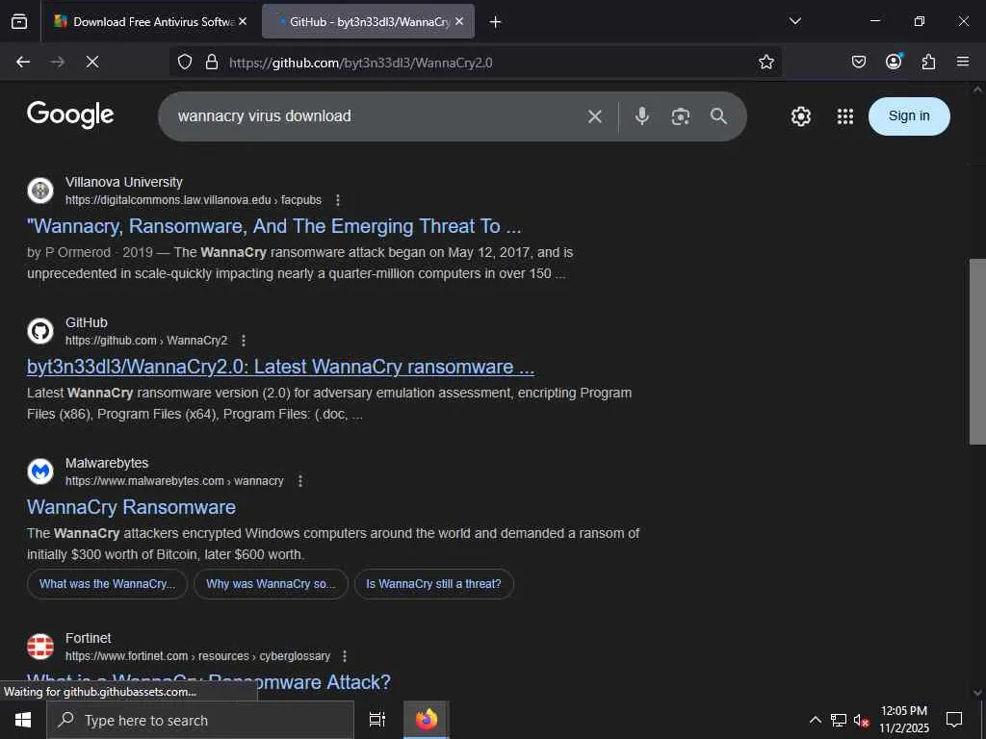The width and height of the screenshot is (986, 739).
Task: Open the Google apps grid
Action: pos(845,116)
